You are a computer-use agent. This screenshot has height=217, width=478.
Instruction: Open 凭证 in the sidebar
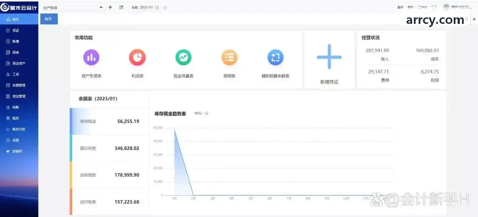[x=19, y=30]
